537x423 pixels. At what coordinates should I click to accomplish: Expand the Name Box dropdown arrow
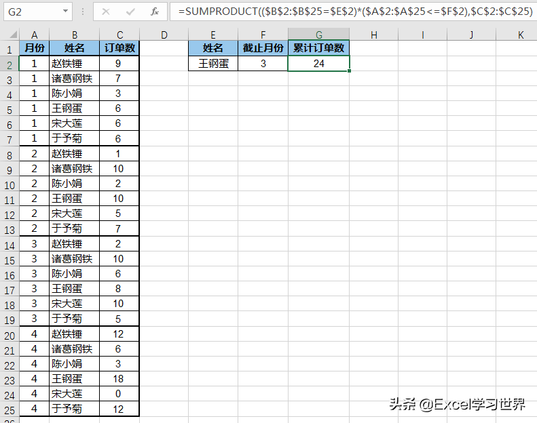point(65,12)
